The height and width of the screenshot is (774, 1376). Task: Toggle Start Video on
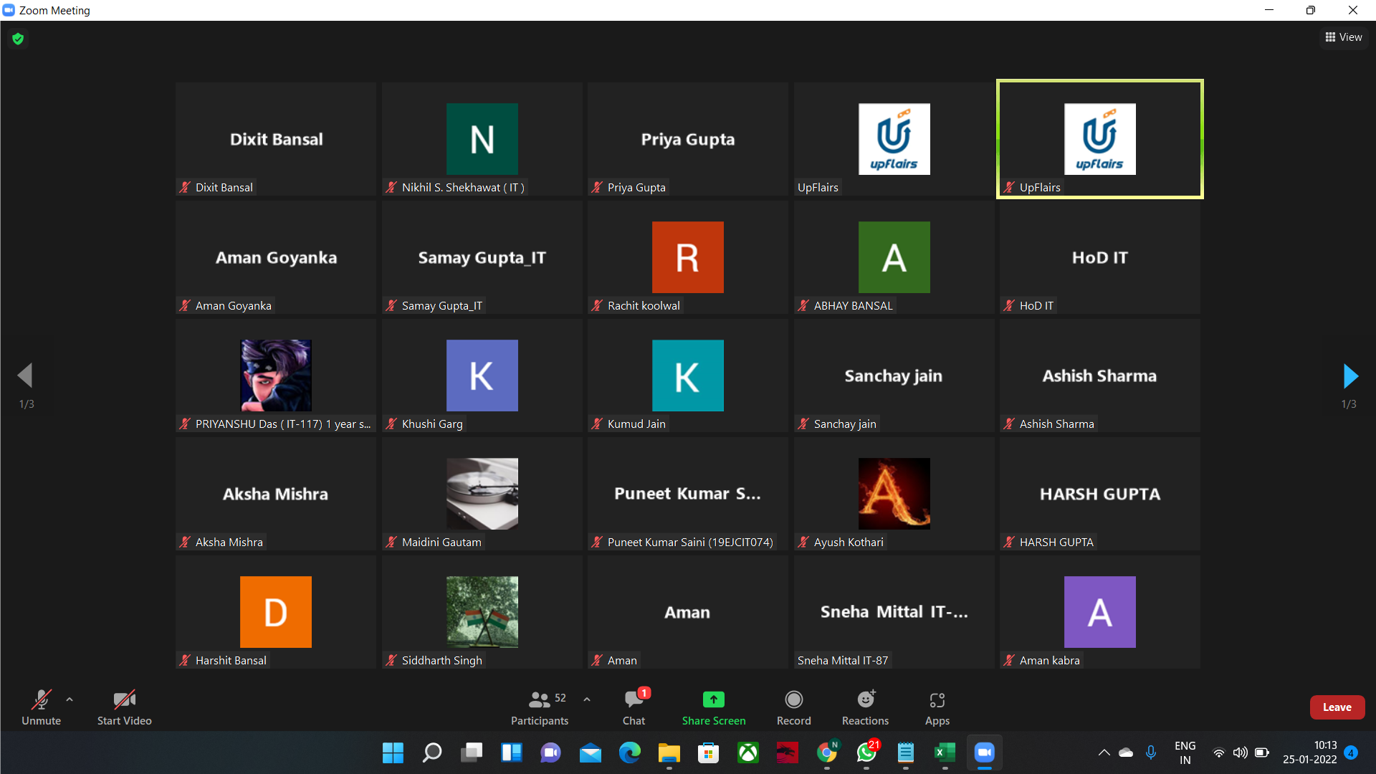tap(124, 699)
